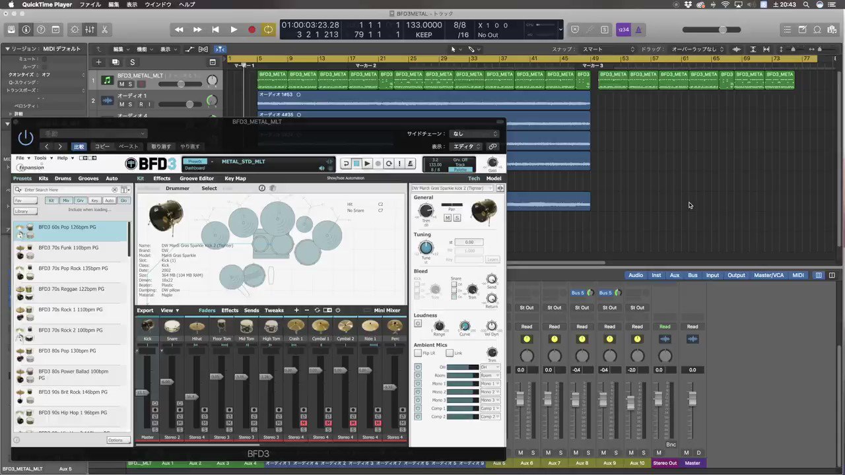This screenshot has height=475, width=845.
Task: Toggle the plugin power button
Action: (x=25, y=138)
